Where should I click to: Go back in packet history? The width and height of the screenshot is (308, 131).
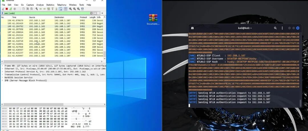coord(40,9)
